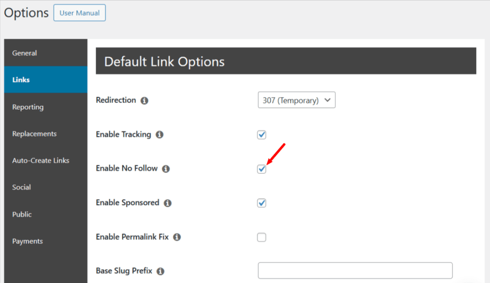Click inside the Base Slug Prefix field
This screenshot has width=490, height=283.
point(355,270)
